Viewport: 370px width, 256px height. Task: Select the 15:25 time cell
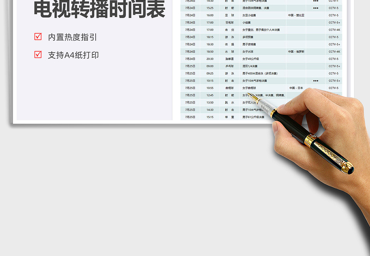210,8
